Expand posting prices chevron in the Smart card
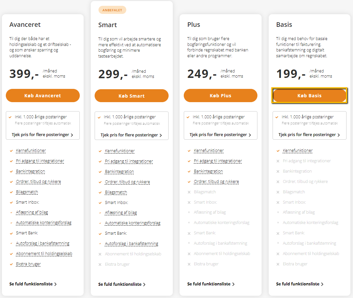The height and width of the screenshot is (298, 353). (161, 135)
